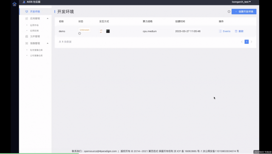Click the info icon below the Unknown status
Viewport: 272px width, 154px height.
79,34
